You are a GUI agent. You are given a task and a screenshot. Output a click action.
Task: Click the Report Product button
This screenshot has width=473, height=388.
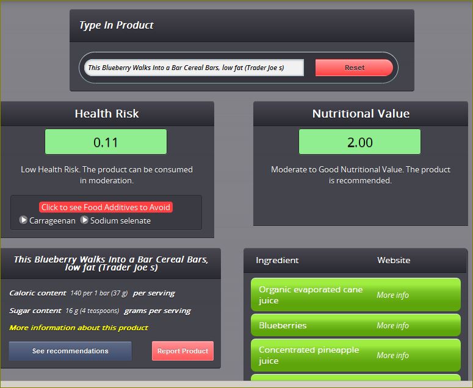point(183,351)
